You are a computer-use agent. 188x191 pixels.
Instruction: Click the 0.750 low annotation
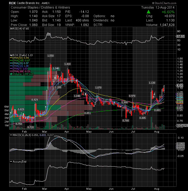pos(19,124)
